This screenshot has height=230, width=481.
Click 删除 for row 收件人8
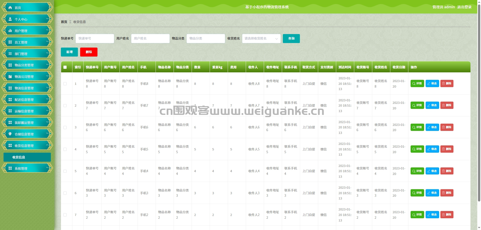pos(447,83)
